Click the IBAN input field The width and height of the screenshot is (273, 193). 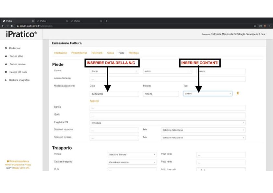(x=167, y=115)
